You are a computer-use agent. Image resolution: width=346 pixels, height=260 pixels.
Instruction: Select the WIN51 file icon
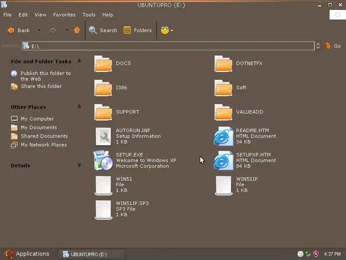coord(103,185)
